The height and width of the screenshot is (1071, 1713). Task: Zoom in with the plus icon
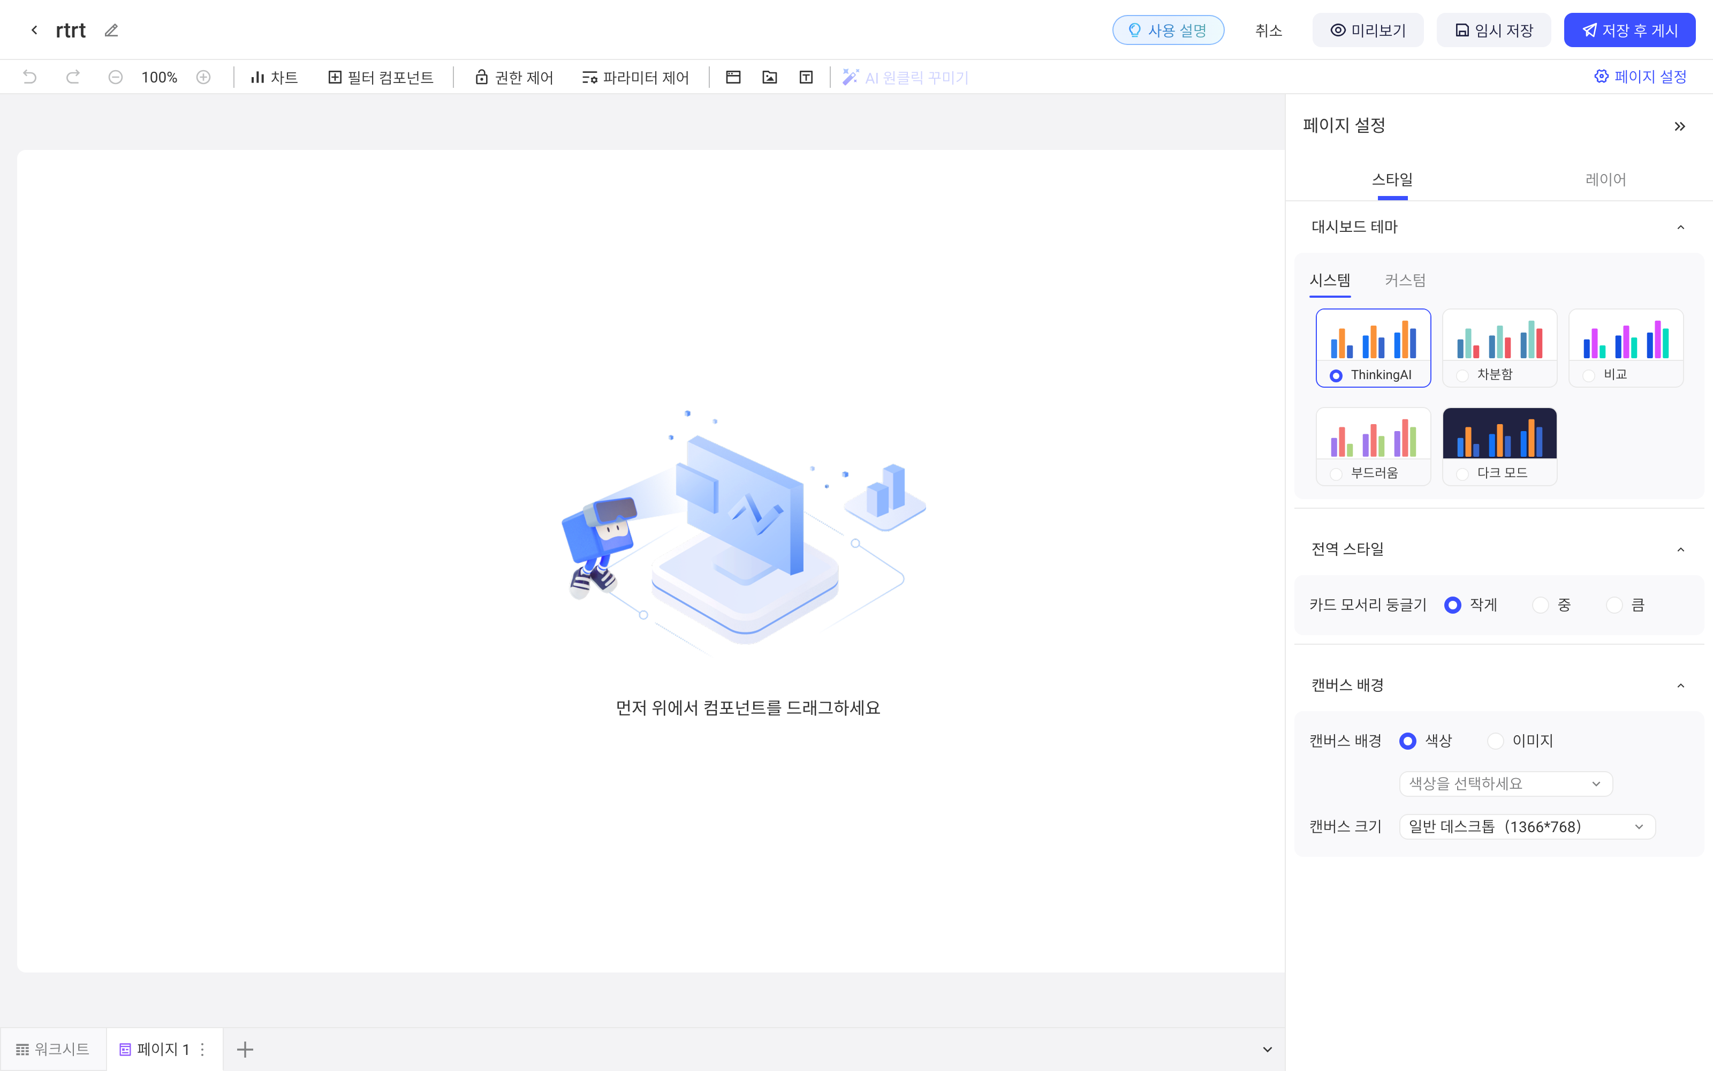pyautogui.click(x=203, y=77)
